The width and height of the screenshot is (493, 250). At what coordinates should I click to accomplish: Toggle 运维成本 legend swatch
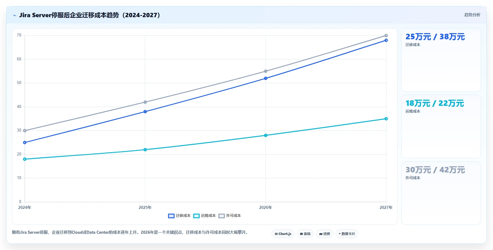[x=196, y=216]
